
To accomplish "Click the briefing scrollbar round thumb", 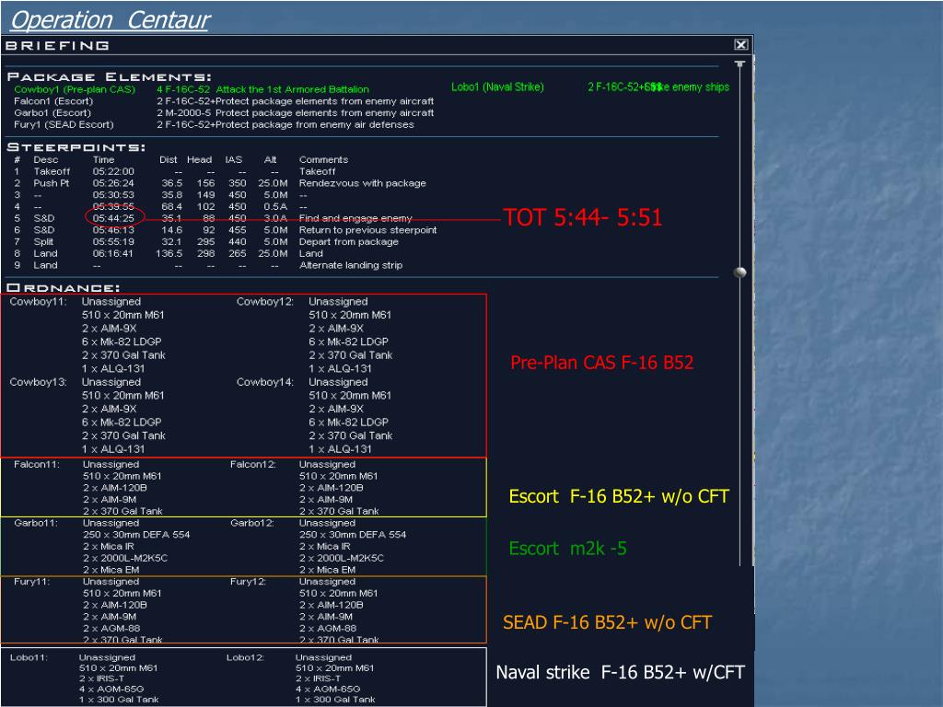I will pos(740,272).
